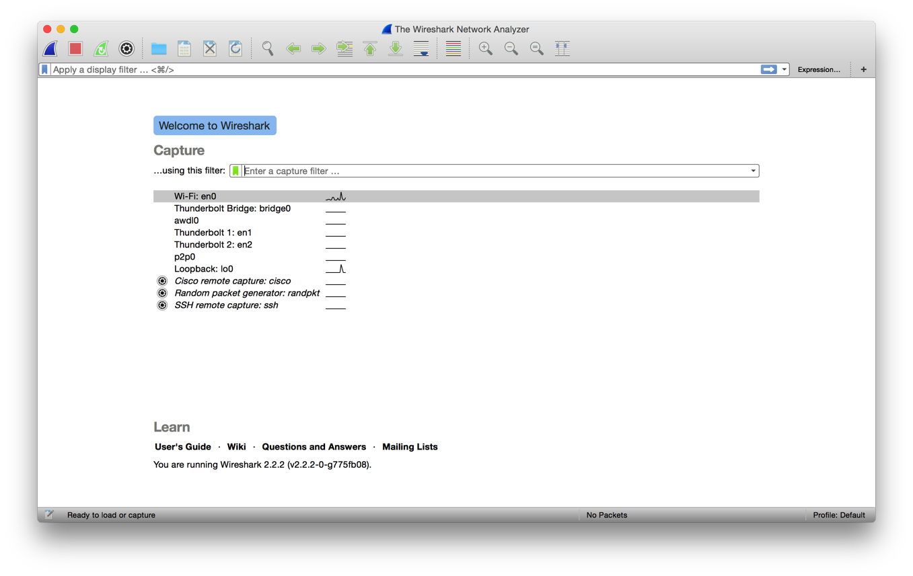Click the Wi-Fi en0 traffic sparkline
Viewport: 913px width, 576px height.
pyautogui.click(x=336, y=196)
